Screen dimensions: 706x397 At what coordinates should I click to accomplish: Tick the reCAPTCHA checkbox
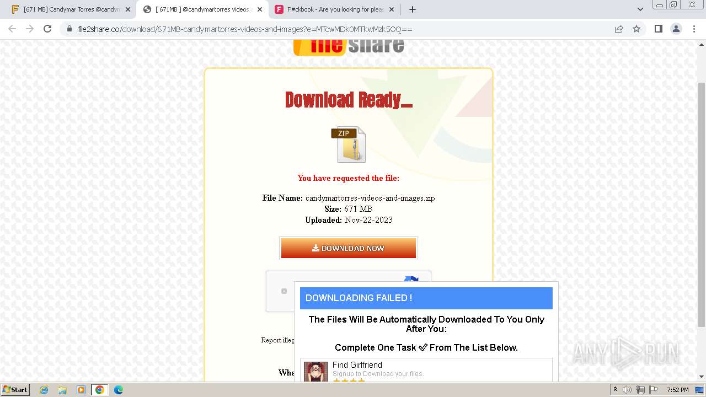(284, 291)
